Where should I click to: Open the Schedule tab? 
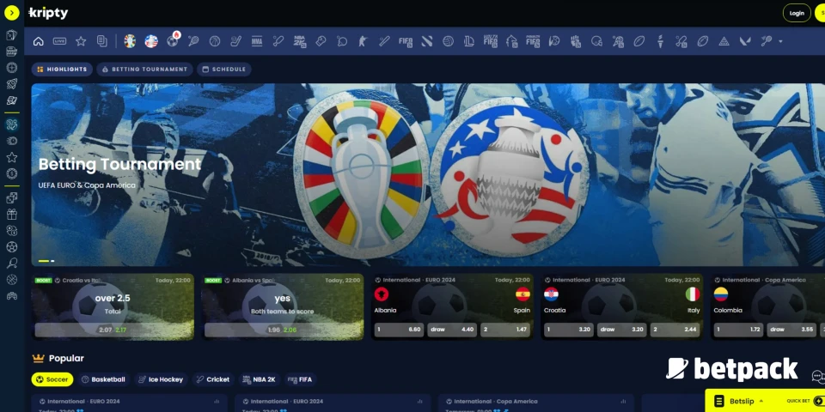(x=223, y=70)
